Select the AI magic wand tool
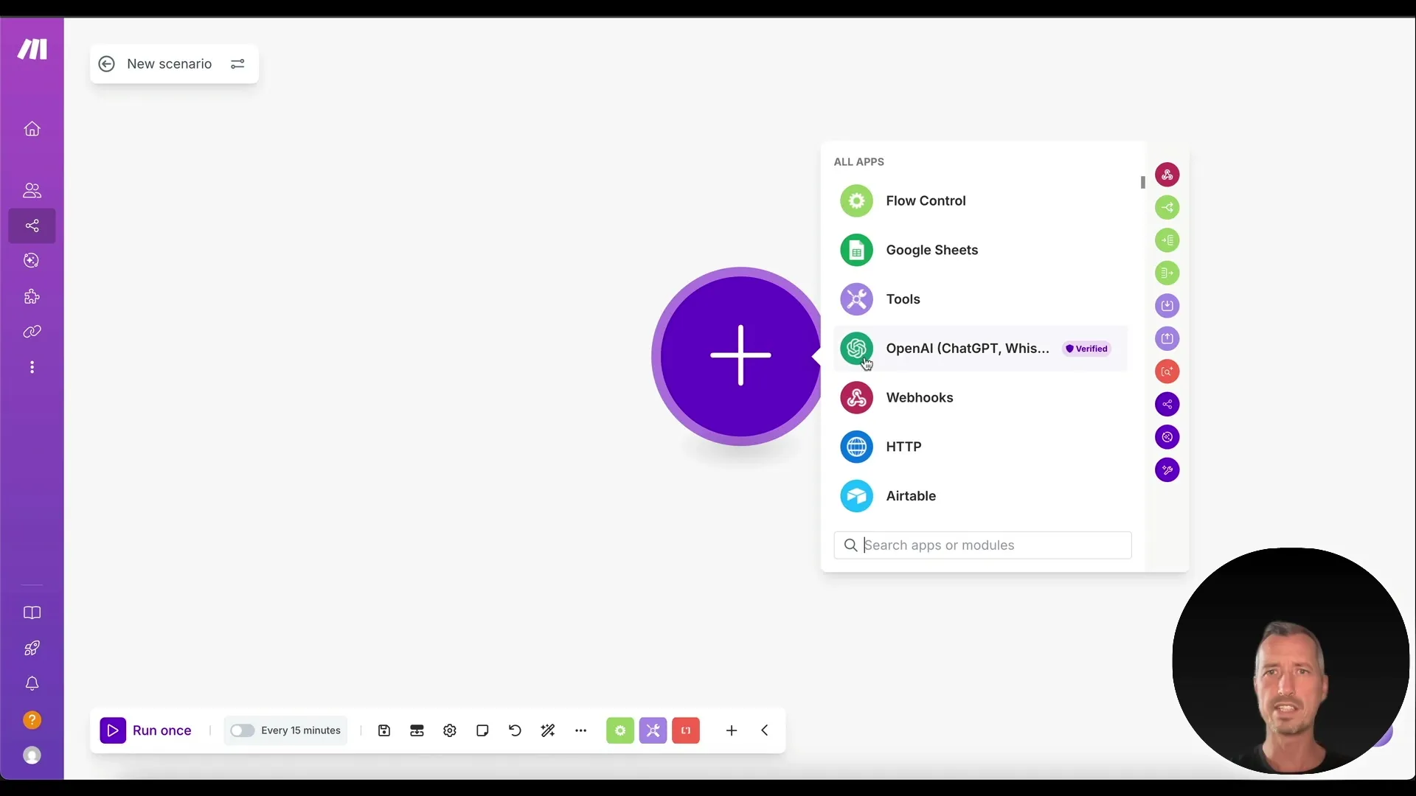 548,730
